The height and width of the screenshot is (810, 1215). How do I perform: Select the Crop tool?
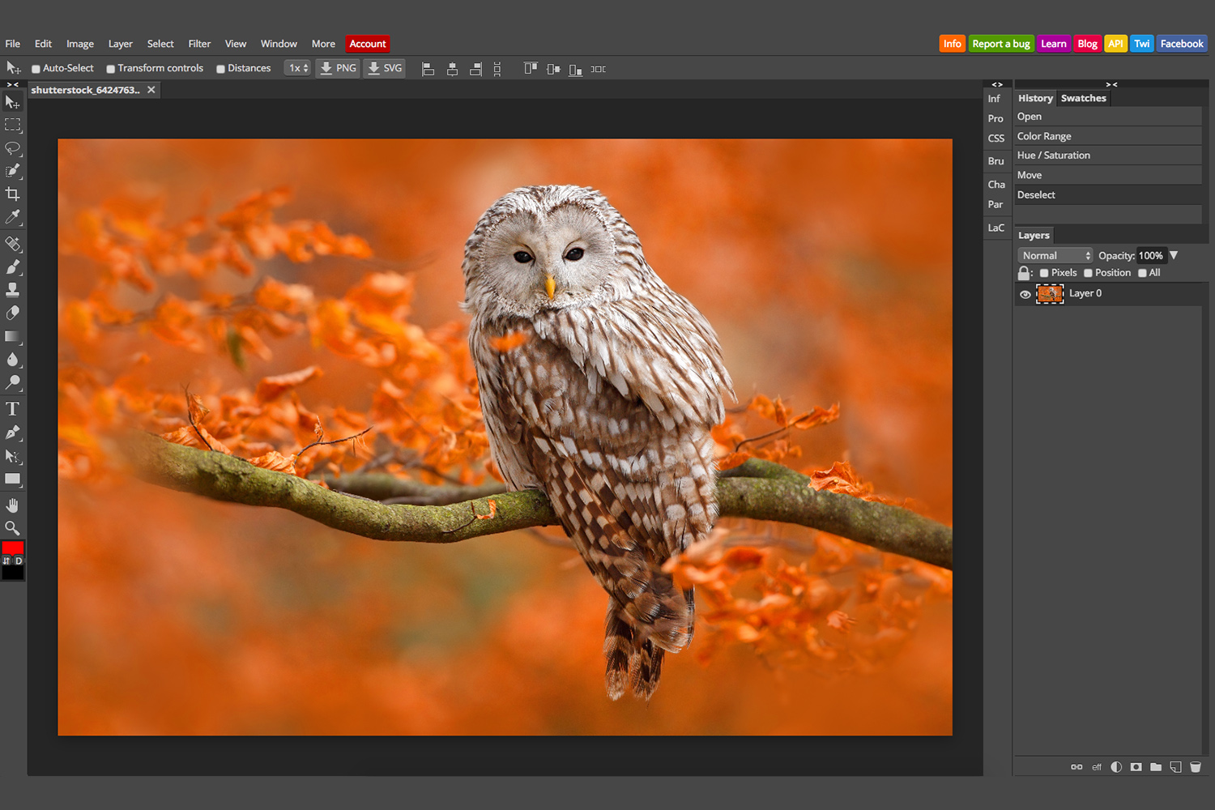[13, 194]
